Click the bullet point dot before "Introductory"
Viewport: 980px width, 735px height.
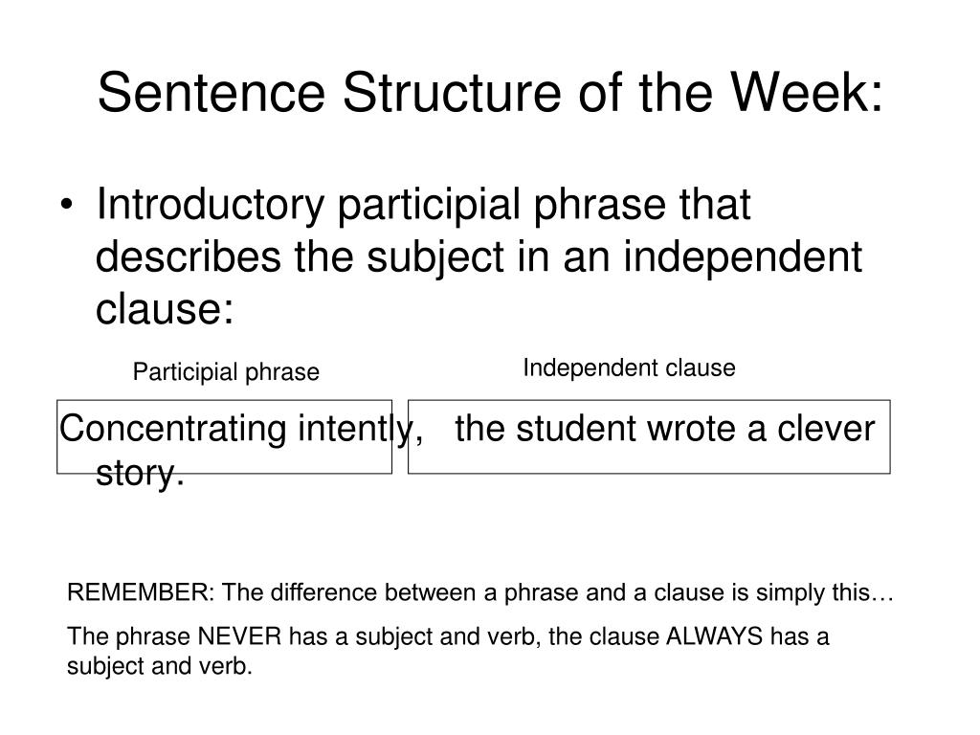(x=67, y=205)
